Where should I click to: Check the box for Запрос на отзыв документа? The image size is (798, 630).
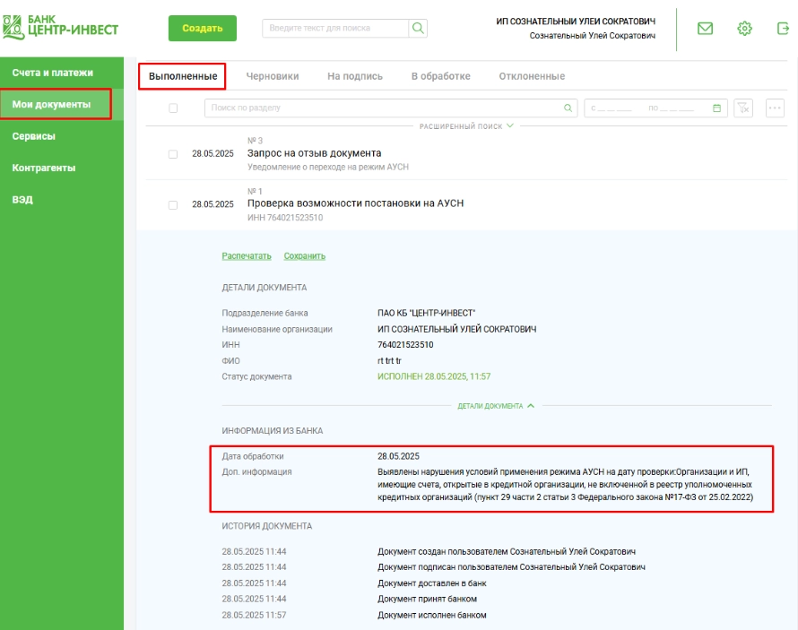(173, 154)
